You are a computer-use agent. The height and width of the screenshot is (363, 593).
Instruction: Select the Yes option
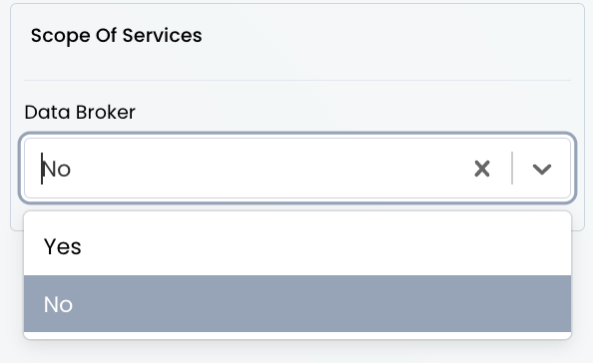pyautogui.click(x=297, y=246)
